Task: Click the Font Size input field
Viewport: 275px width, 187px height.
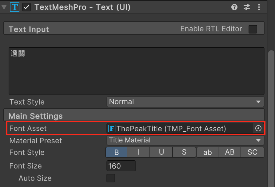Action: pos(121,166)
